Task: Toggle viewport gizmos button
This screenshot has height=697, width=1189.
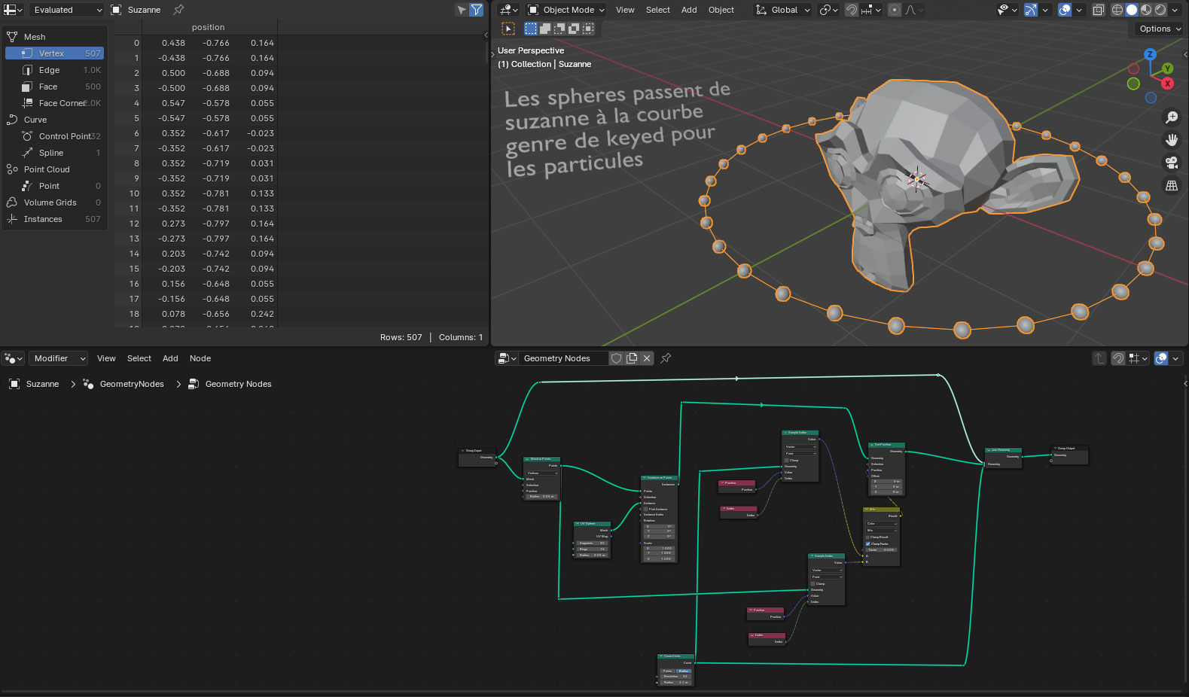Action: pos(1031,10)
